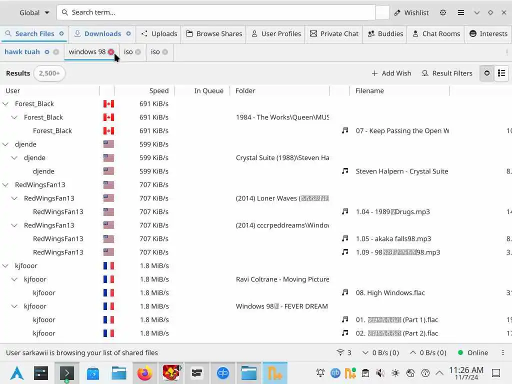Close the windows 98 search tab

pos(111,52)
